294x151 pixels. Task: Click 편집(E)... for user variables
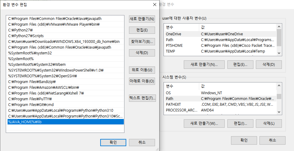[240, 65]
